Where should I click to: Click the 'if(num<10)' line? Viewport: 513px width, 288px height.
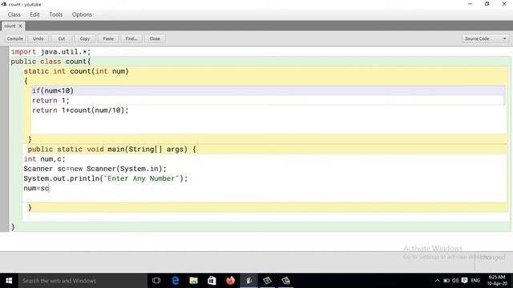53,90
